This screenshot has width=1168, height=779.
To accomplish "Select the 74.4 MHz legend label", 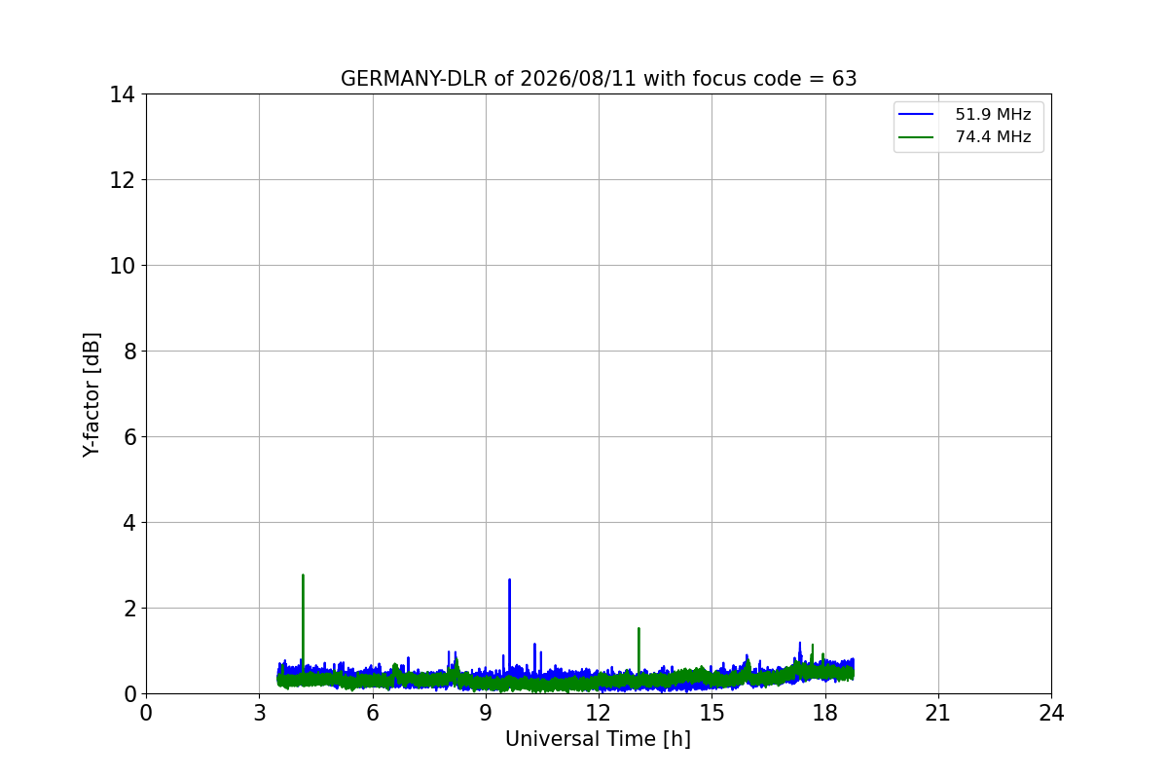I will coord(993,137).
